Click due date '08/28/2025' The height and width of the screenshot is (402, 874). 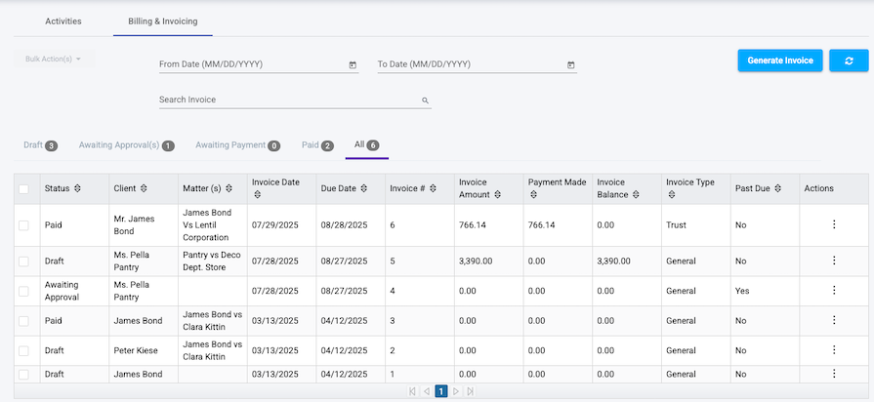[x=344, y=225]
